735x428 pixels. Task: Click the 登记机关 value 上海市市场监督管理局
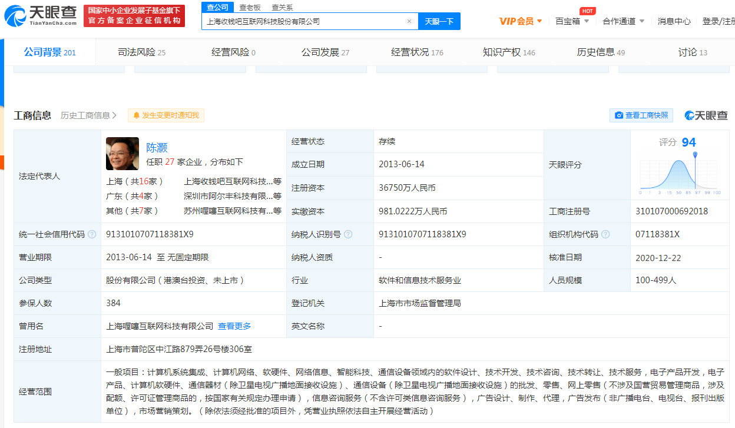click(x=420, y=303)
